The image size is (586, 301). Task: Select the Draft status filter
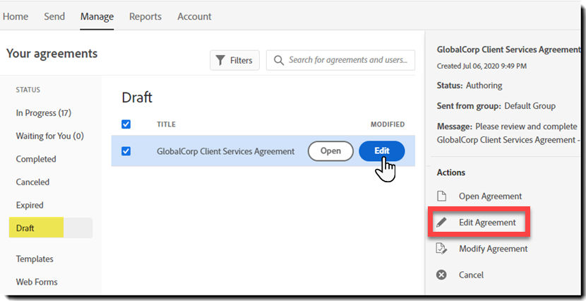click(50, 228)
